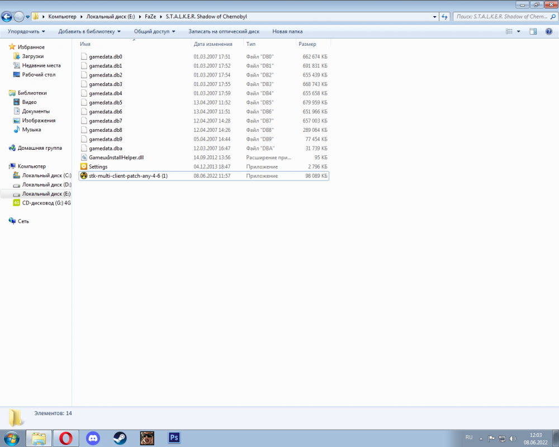Screen dimensions: 559x447
Task: Click the volume speaker tray icon
Action: [513, 439]
